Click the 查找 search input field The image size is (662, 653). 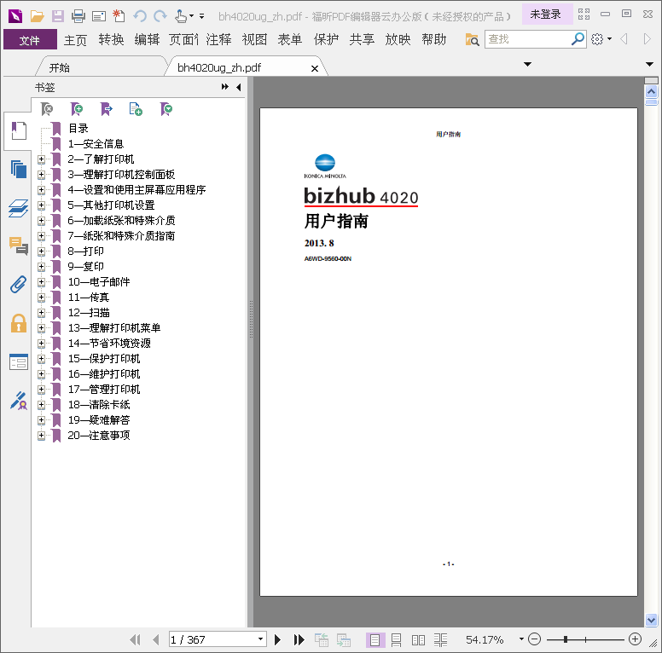coord(528,39)
